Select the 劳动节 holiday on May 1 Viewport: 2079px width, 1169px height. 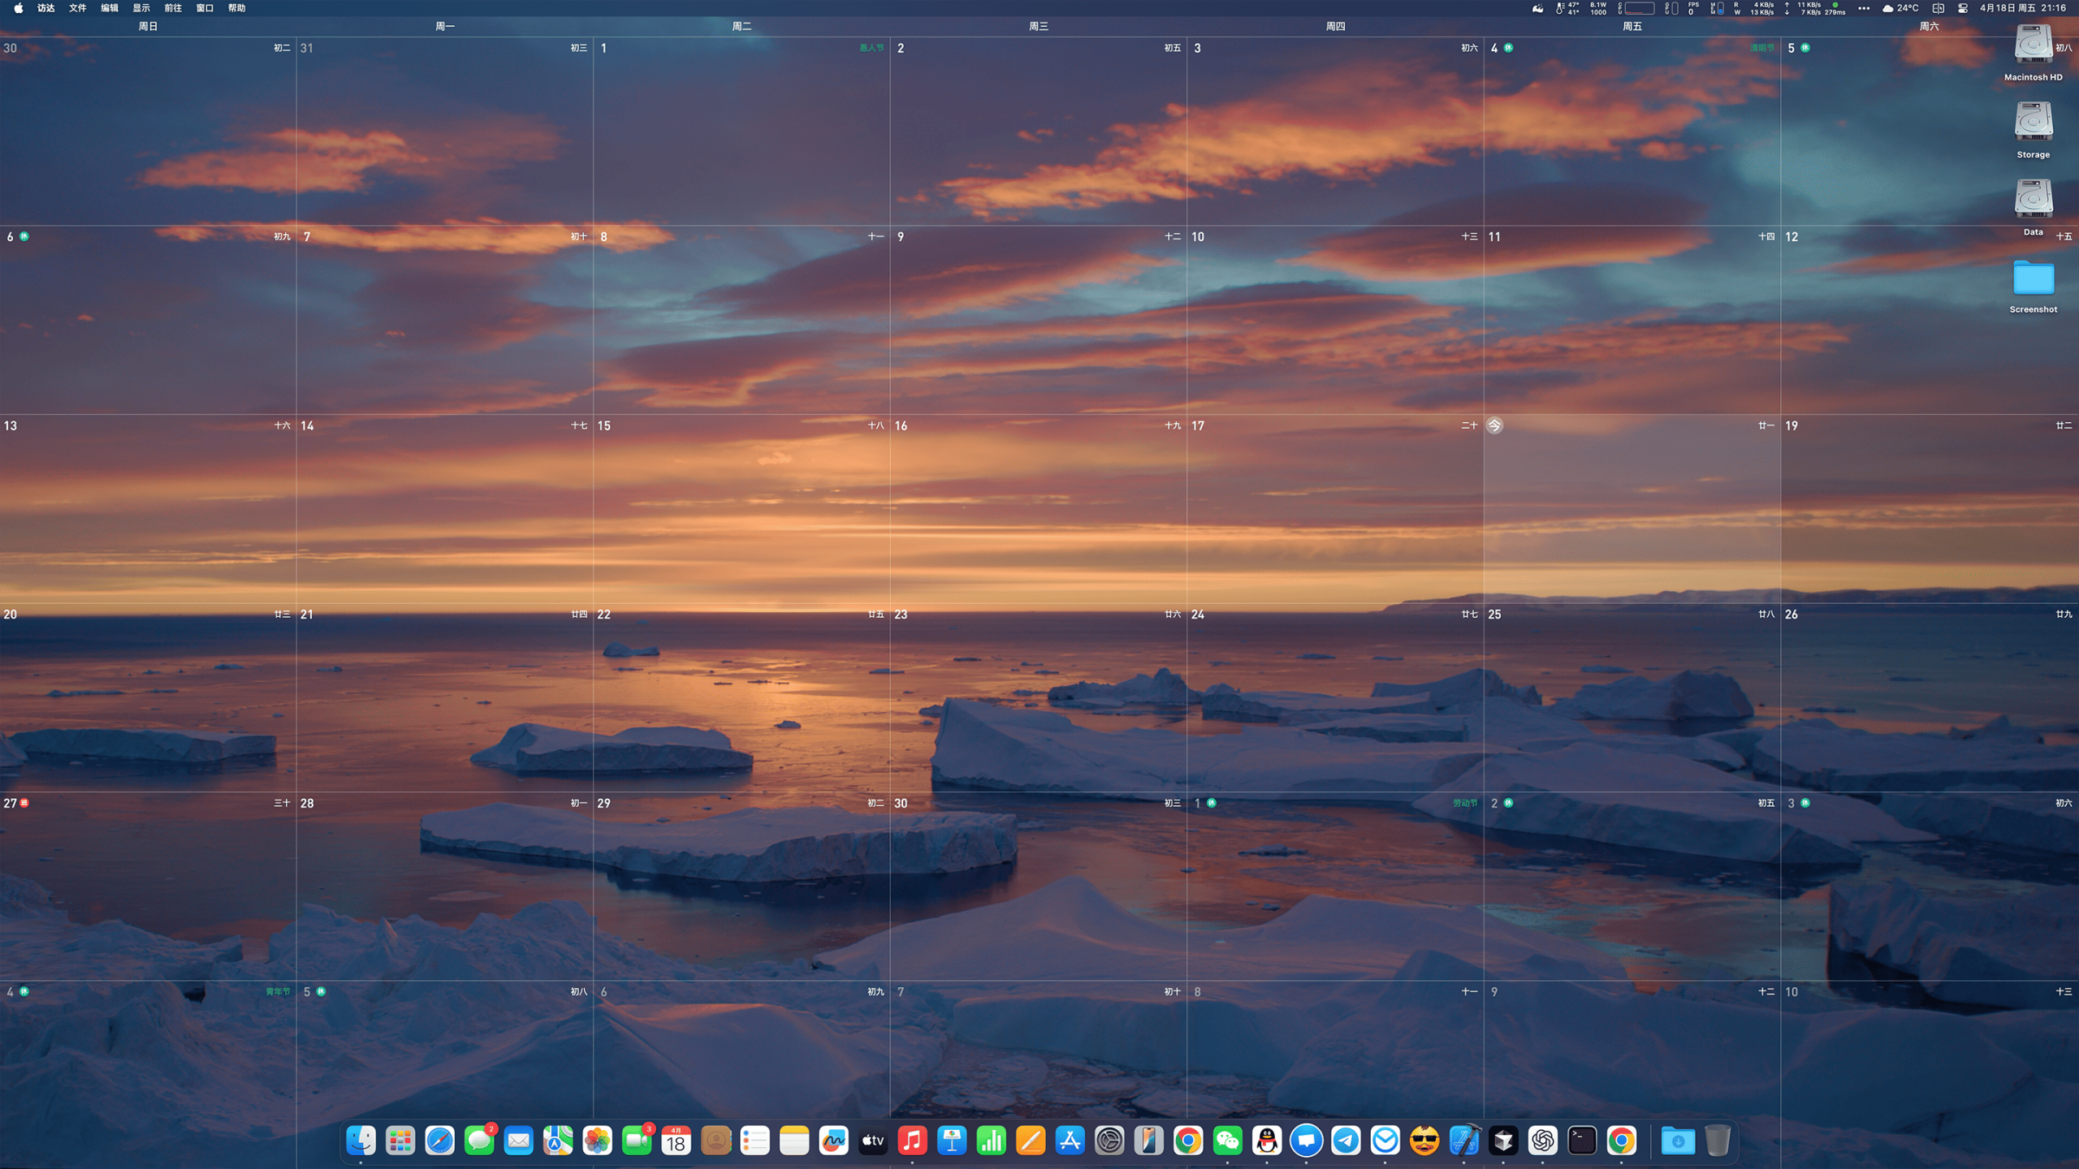coord(1464,803)
